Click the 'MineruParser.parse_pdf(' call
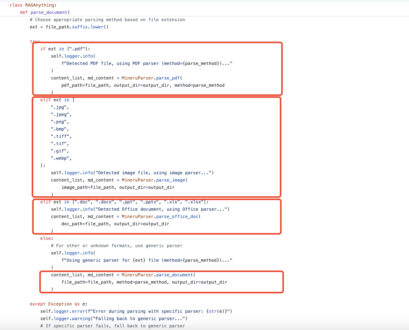The height and width of the screenshot is (330, 409). click(152, 78)
